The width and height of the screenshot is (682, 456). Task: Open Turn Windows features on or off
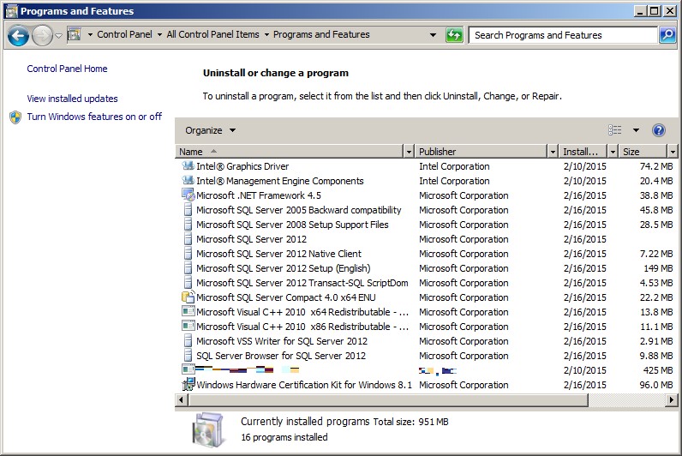pos(94,117)
